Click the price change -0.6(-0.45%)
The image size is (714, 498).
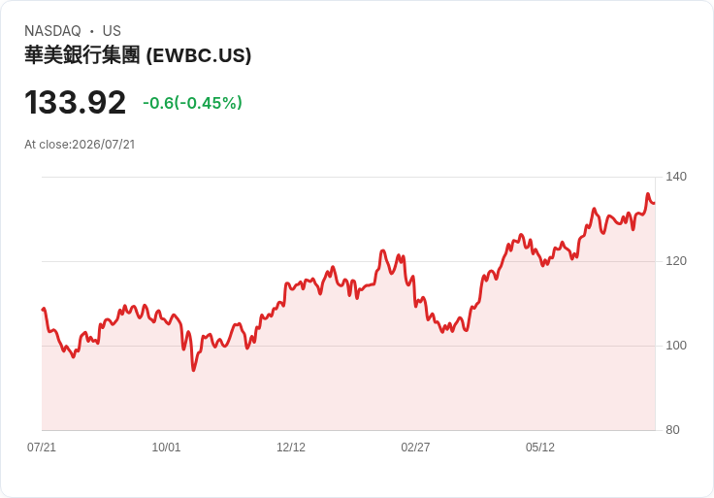[x=192, y=103]
